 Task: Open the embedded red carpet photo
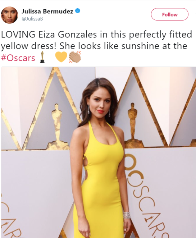point(99,152)
